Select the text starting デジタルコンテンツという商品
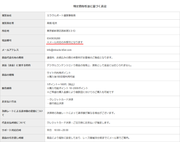The image size is (180, 142). pos(89,65)
